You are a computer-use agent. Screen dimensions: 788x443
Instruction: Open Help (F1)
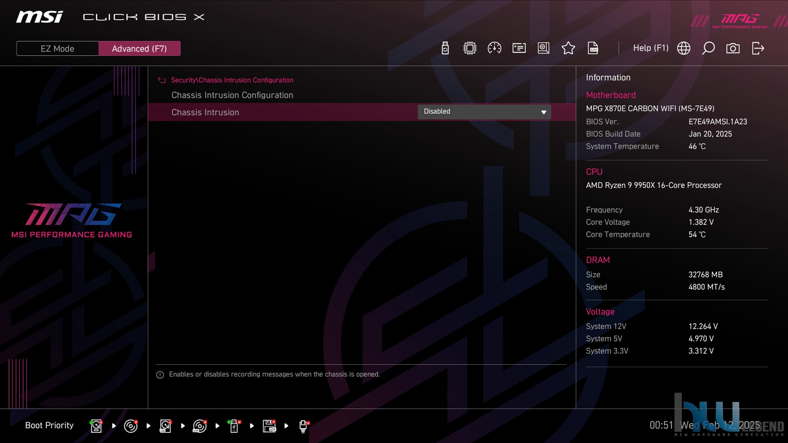tap(651, 48)
